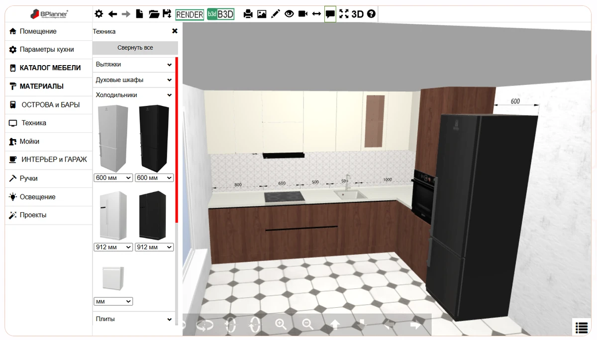
Task: Toggle the comment bubble tool
Action: pos(330,14)
